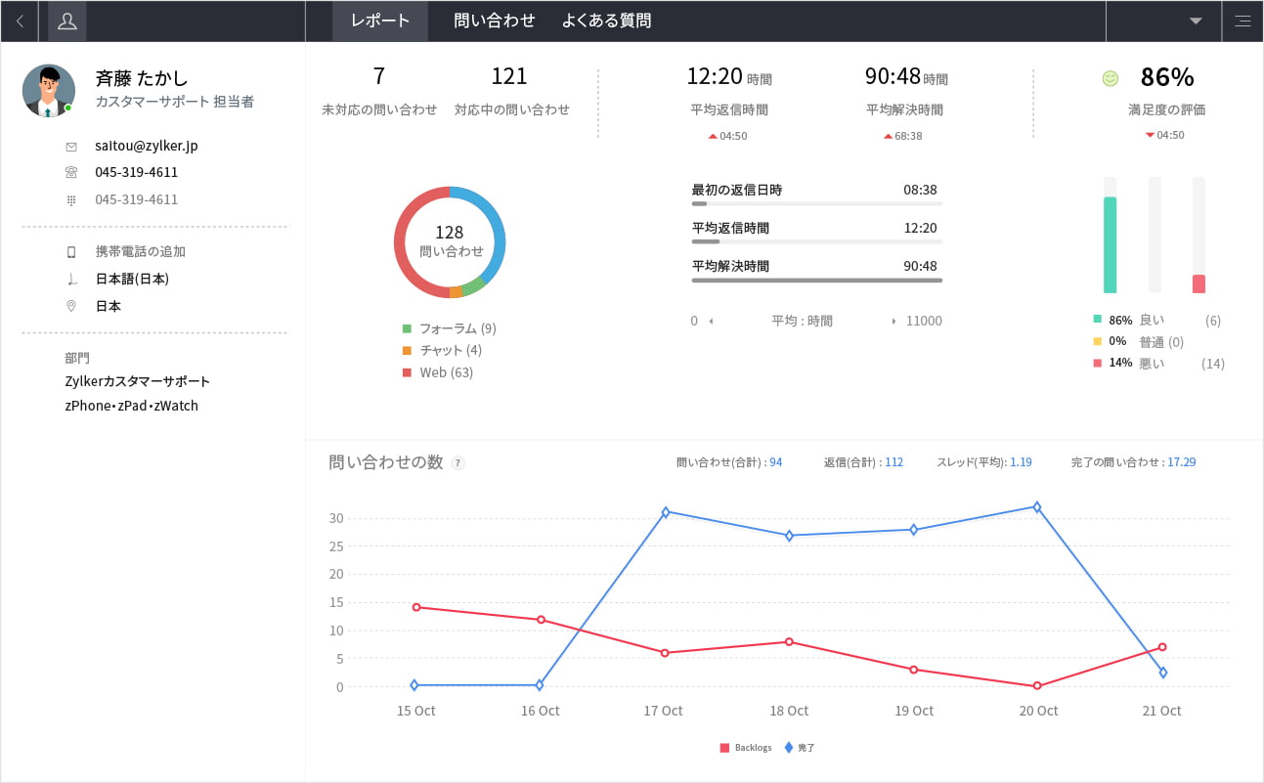Click 携帯電話の追加 link
The height and width of the screenshot is (783, 1264).
point(141,252)
